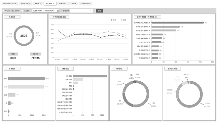Viewport: 218px width, 123px height.
Task: Click the 麻醉方式 panel title button
Action: point(66,69)
